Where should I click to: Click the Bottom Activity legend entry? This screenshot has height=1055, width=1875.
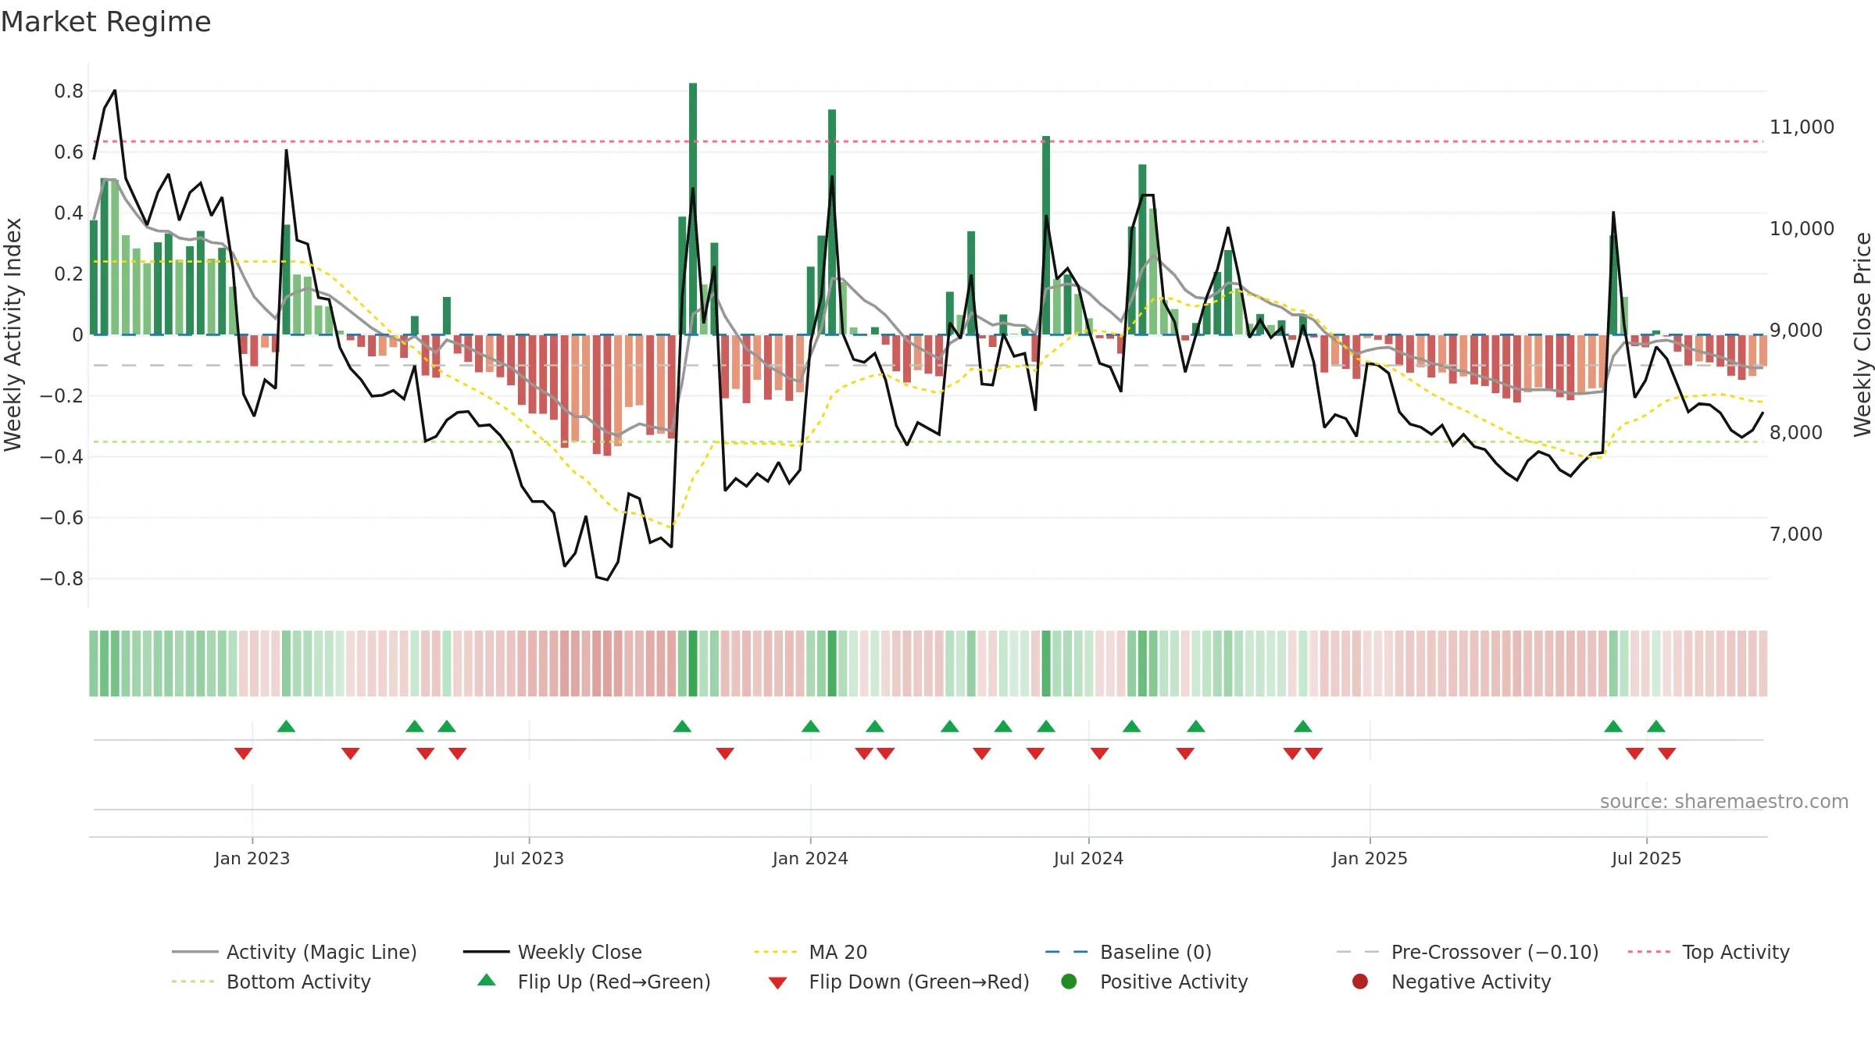coord(271,982)
